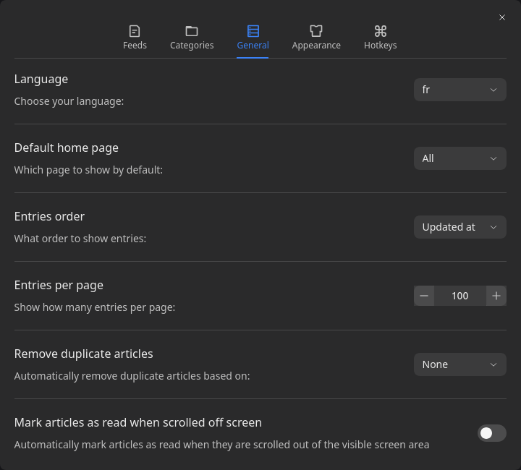
Task: Enable mark as read when scrolled toggle
Action: point(492,433)
